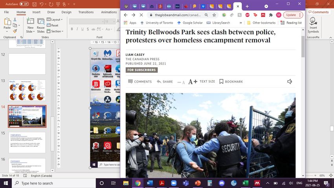334x188 pixels.
Task: Open the Transitions ribbon tab
Action: tap(86, 12)
